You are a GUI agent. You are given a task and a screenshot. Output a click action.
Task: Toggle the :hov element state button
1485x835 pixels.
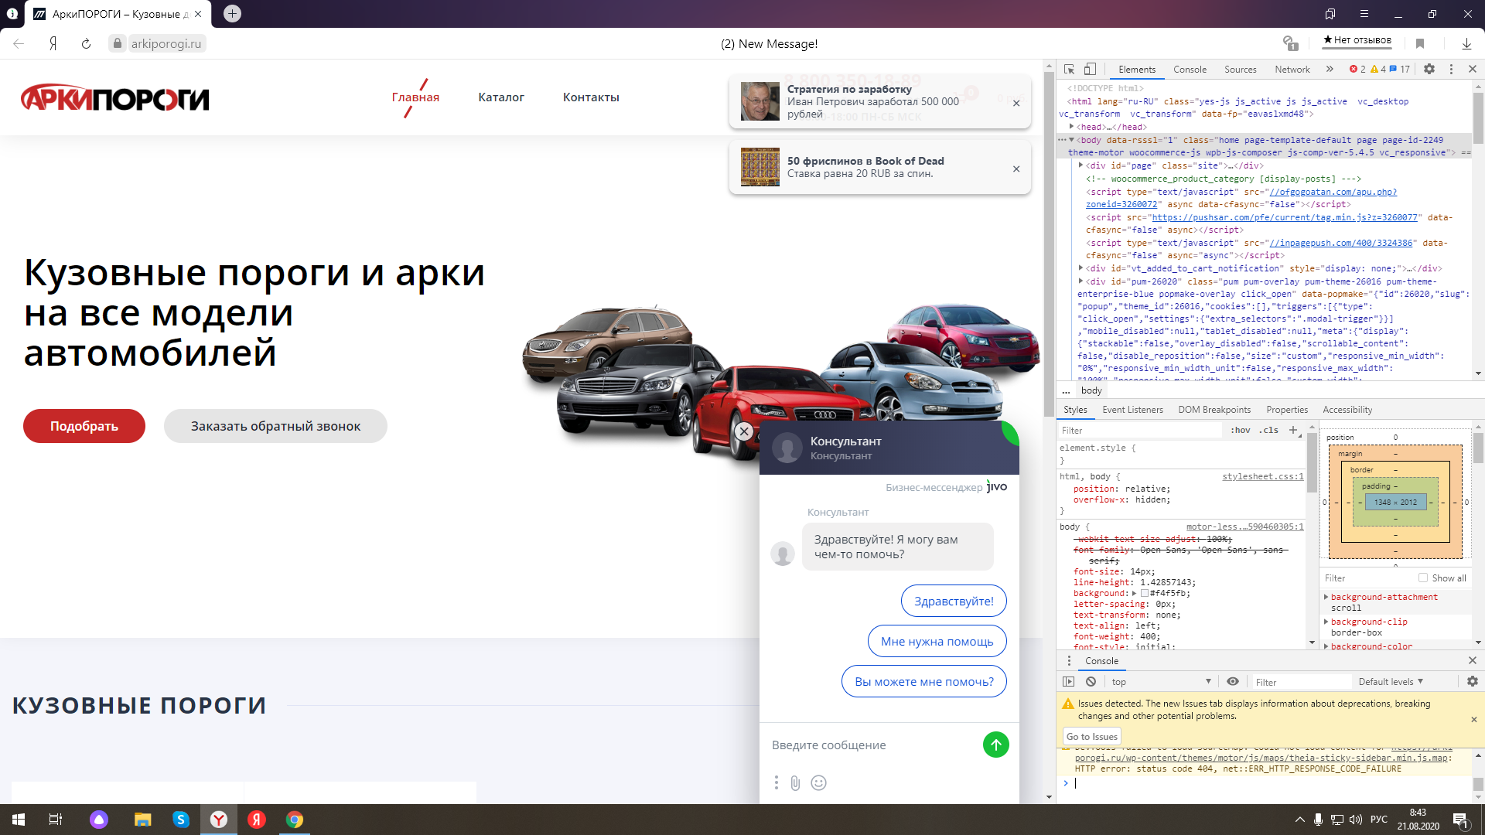[x=1240, y=430]
